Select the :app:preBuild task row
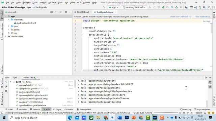The height and width of the screenshot is (121, 216). (41, 85)
